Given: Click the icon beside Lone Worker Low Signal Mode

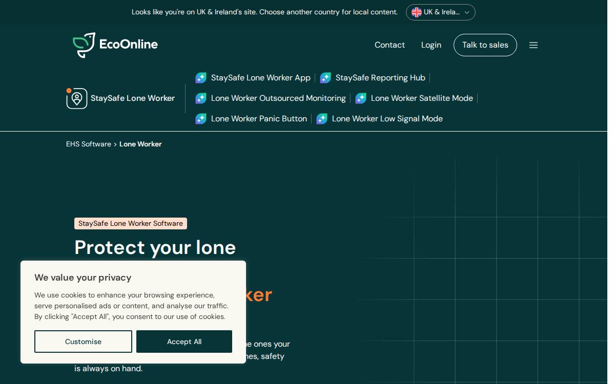Looking at the screenshot, I should point(322,119).
